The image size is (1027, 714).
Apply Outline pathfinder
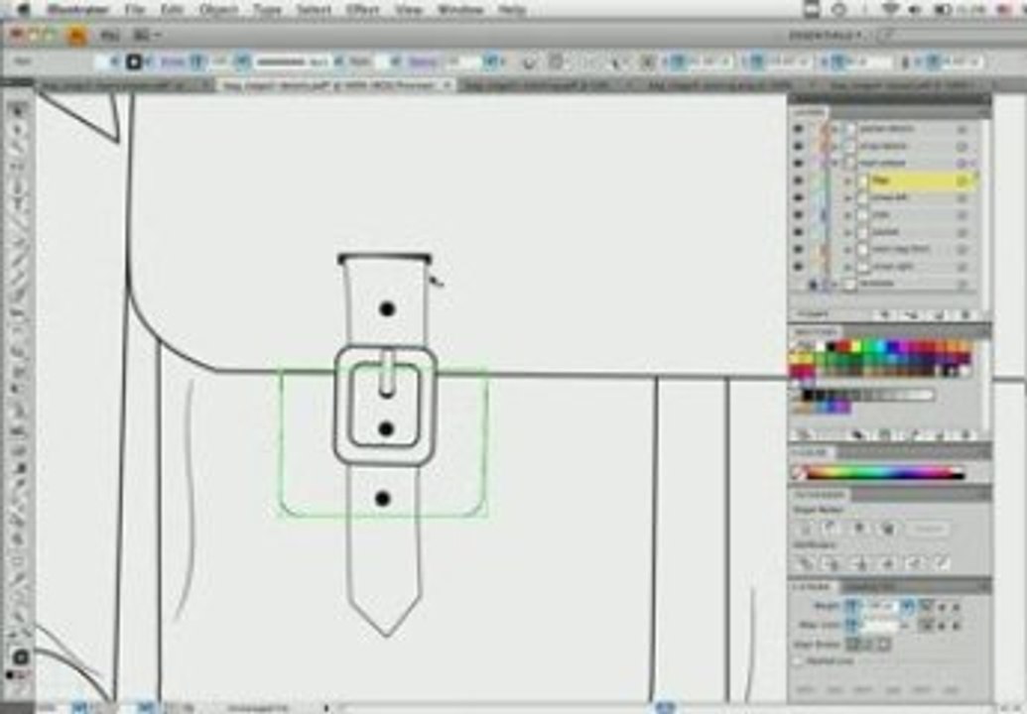(915, 562)
